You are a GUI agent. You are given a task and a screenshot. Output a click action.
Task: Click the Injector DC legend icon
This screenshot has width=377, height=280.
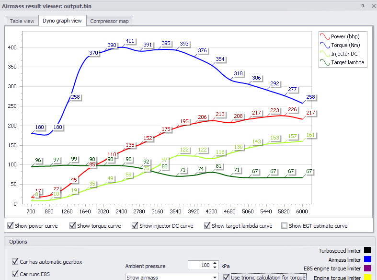325,54
